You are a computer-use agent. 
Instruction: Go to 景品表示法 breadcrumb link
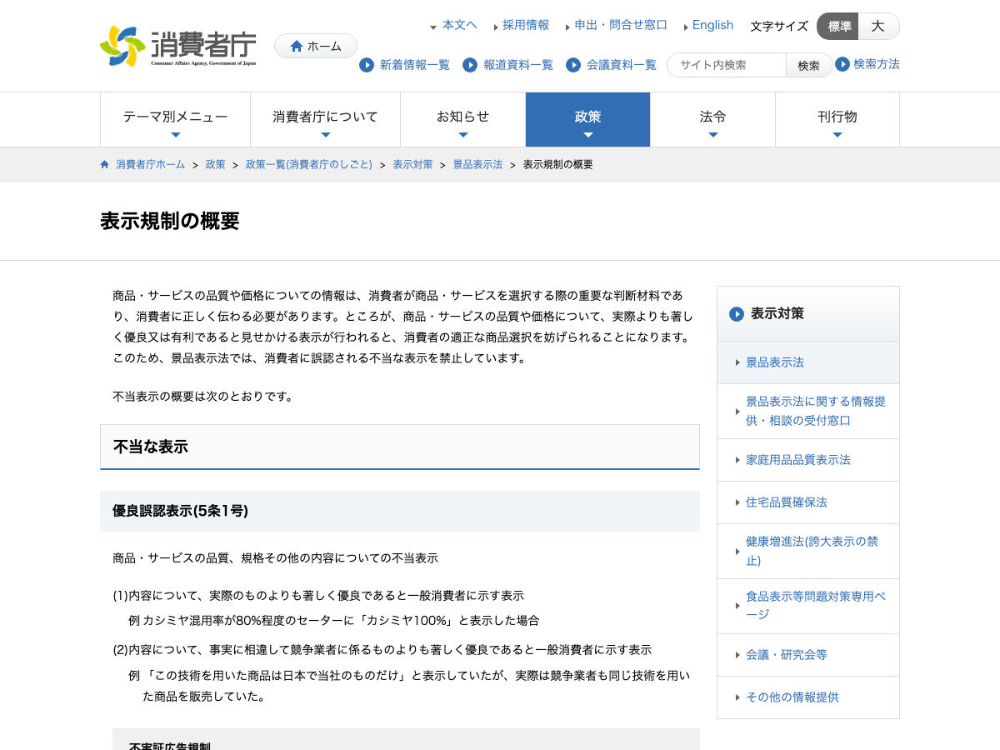[477, 165]
